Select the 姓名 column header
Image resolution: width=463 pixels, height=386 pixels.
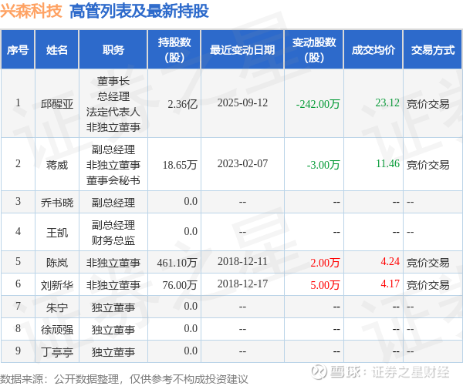(56, 49)
